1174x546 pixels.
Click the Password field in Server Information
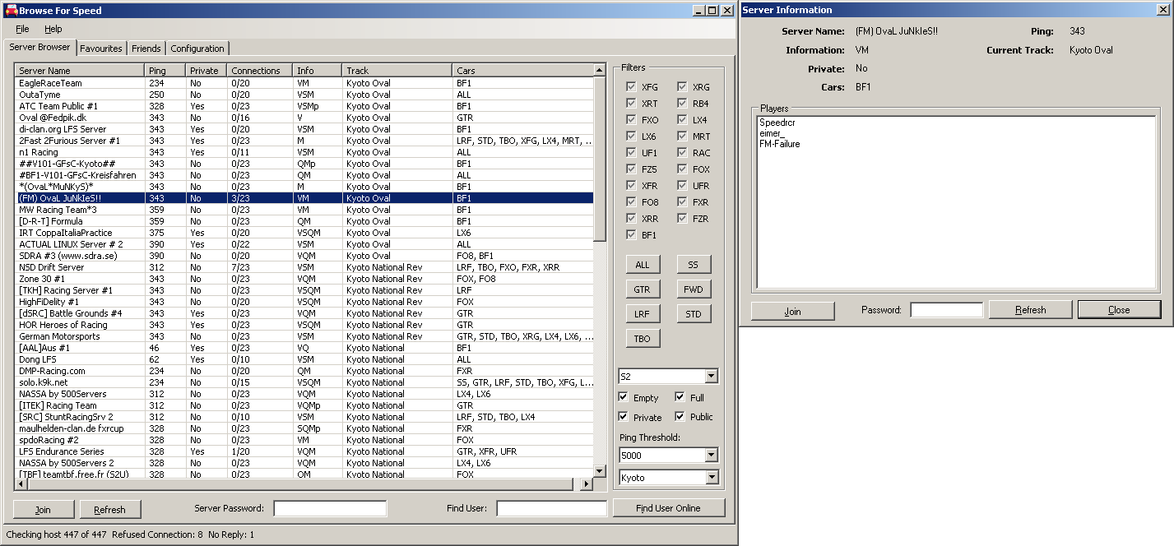pos(947,310)
